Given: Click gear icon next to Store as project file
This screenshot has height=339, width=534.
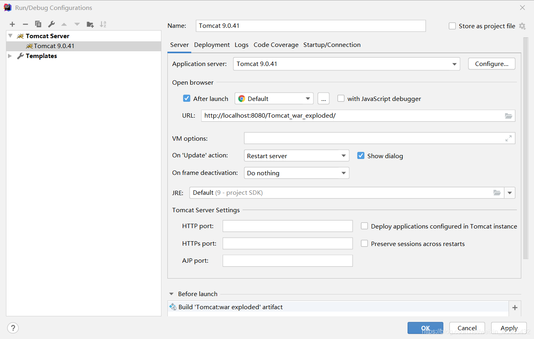Looking at the screenshot, I should [x=522, y=26].
